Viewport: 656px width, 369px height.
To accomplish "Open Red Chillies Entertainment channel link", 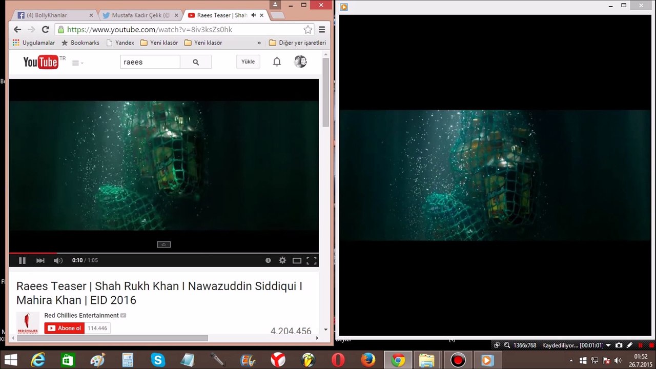I will point(81,315).
